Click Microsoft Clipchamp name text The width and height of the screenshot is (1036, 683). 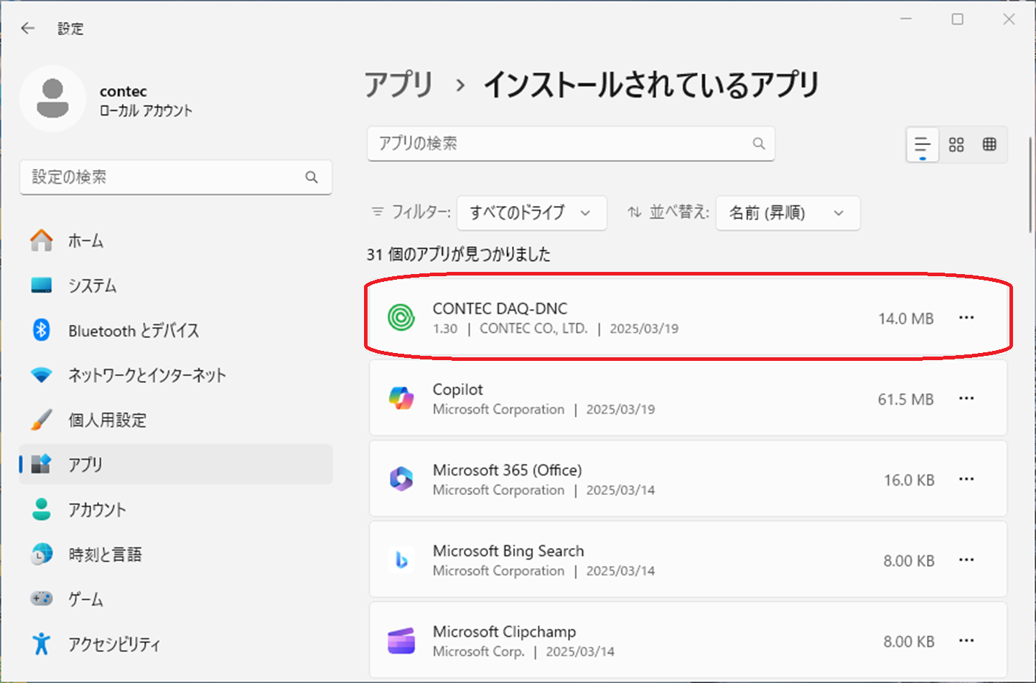[x=504, y=632]
